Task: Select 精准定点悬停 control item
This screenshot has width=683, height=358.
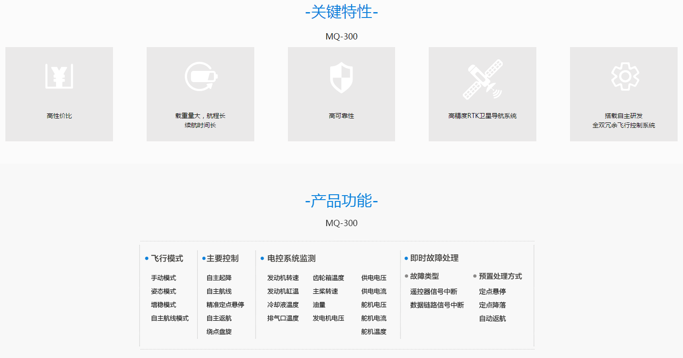Action: [x=225, y=305]
